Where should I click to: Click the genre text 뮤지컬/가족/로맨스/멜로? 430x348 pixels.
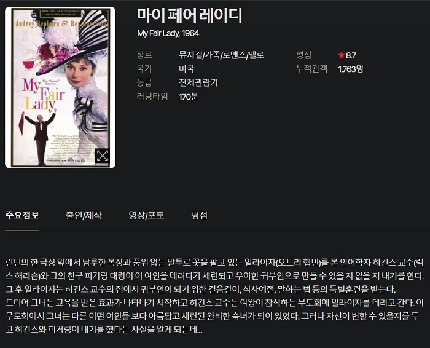(221, 55)
